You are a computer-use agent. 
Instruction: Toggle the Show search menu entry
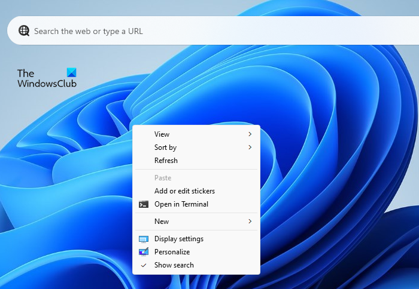click(196, 265)
